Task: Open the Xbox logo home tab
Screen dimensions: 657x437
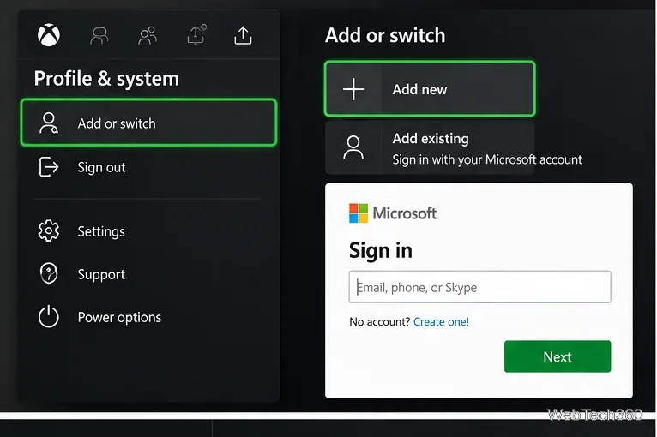Action: pyautogui.click(x=49, y=35)
